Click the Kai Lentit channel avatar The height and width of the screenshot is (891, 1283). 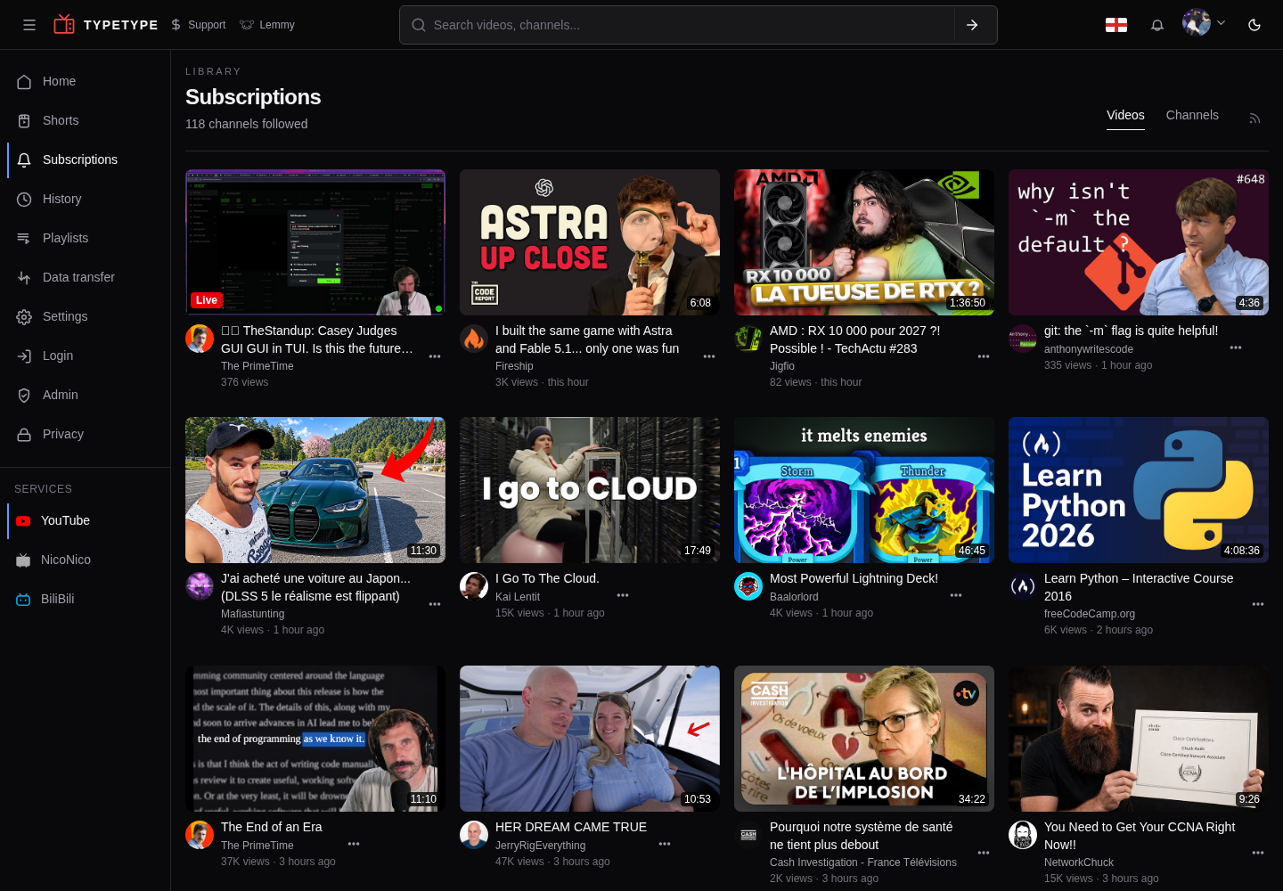click(474, 586)
